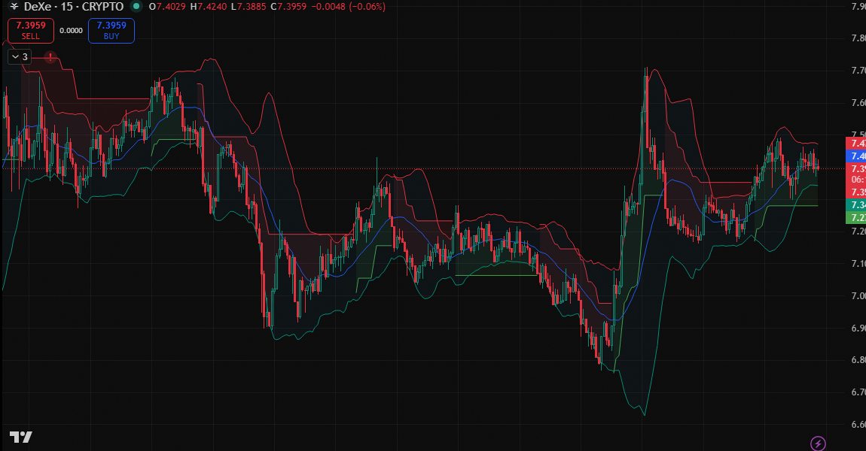Click the DeXe · 15 · CRYPTO title
The height and width of the screenshot is (451, 866).
click(x=74, y=7)
